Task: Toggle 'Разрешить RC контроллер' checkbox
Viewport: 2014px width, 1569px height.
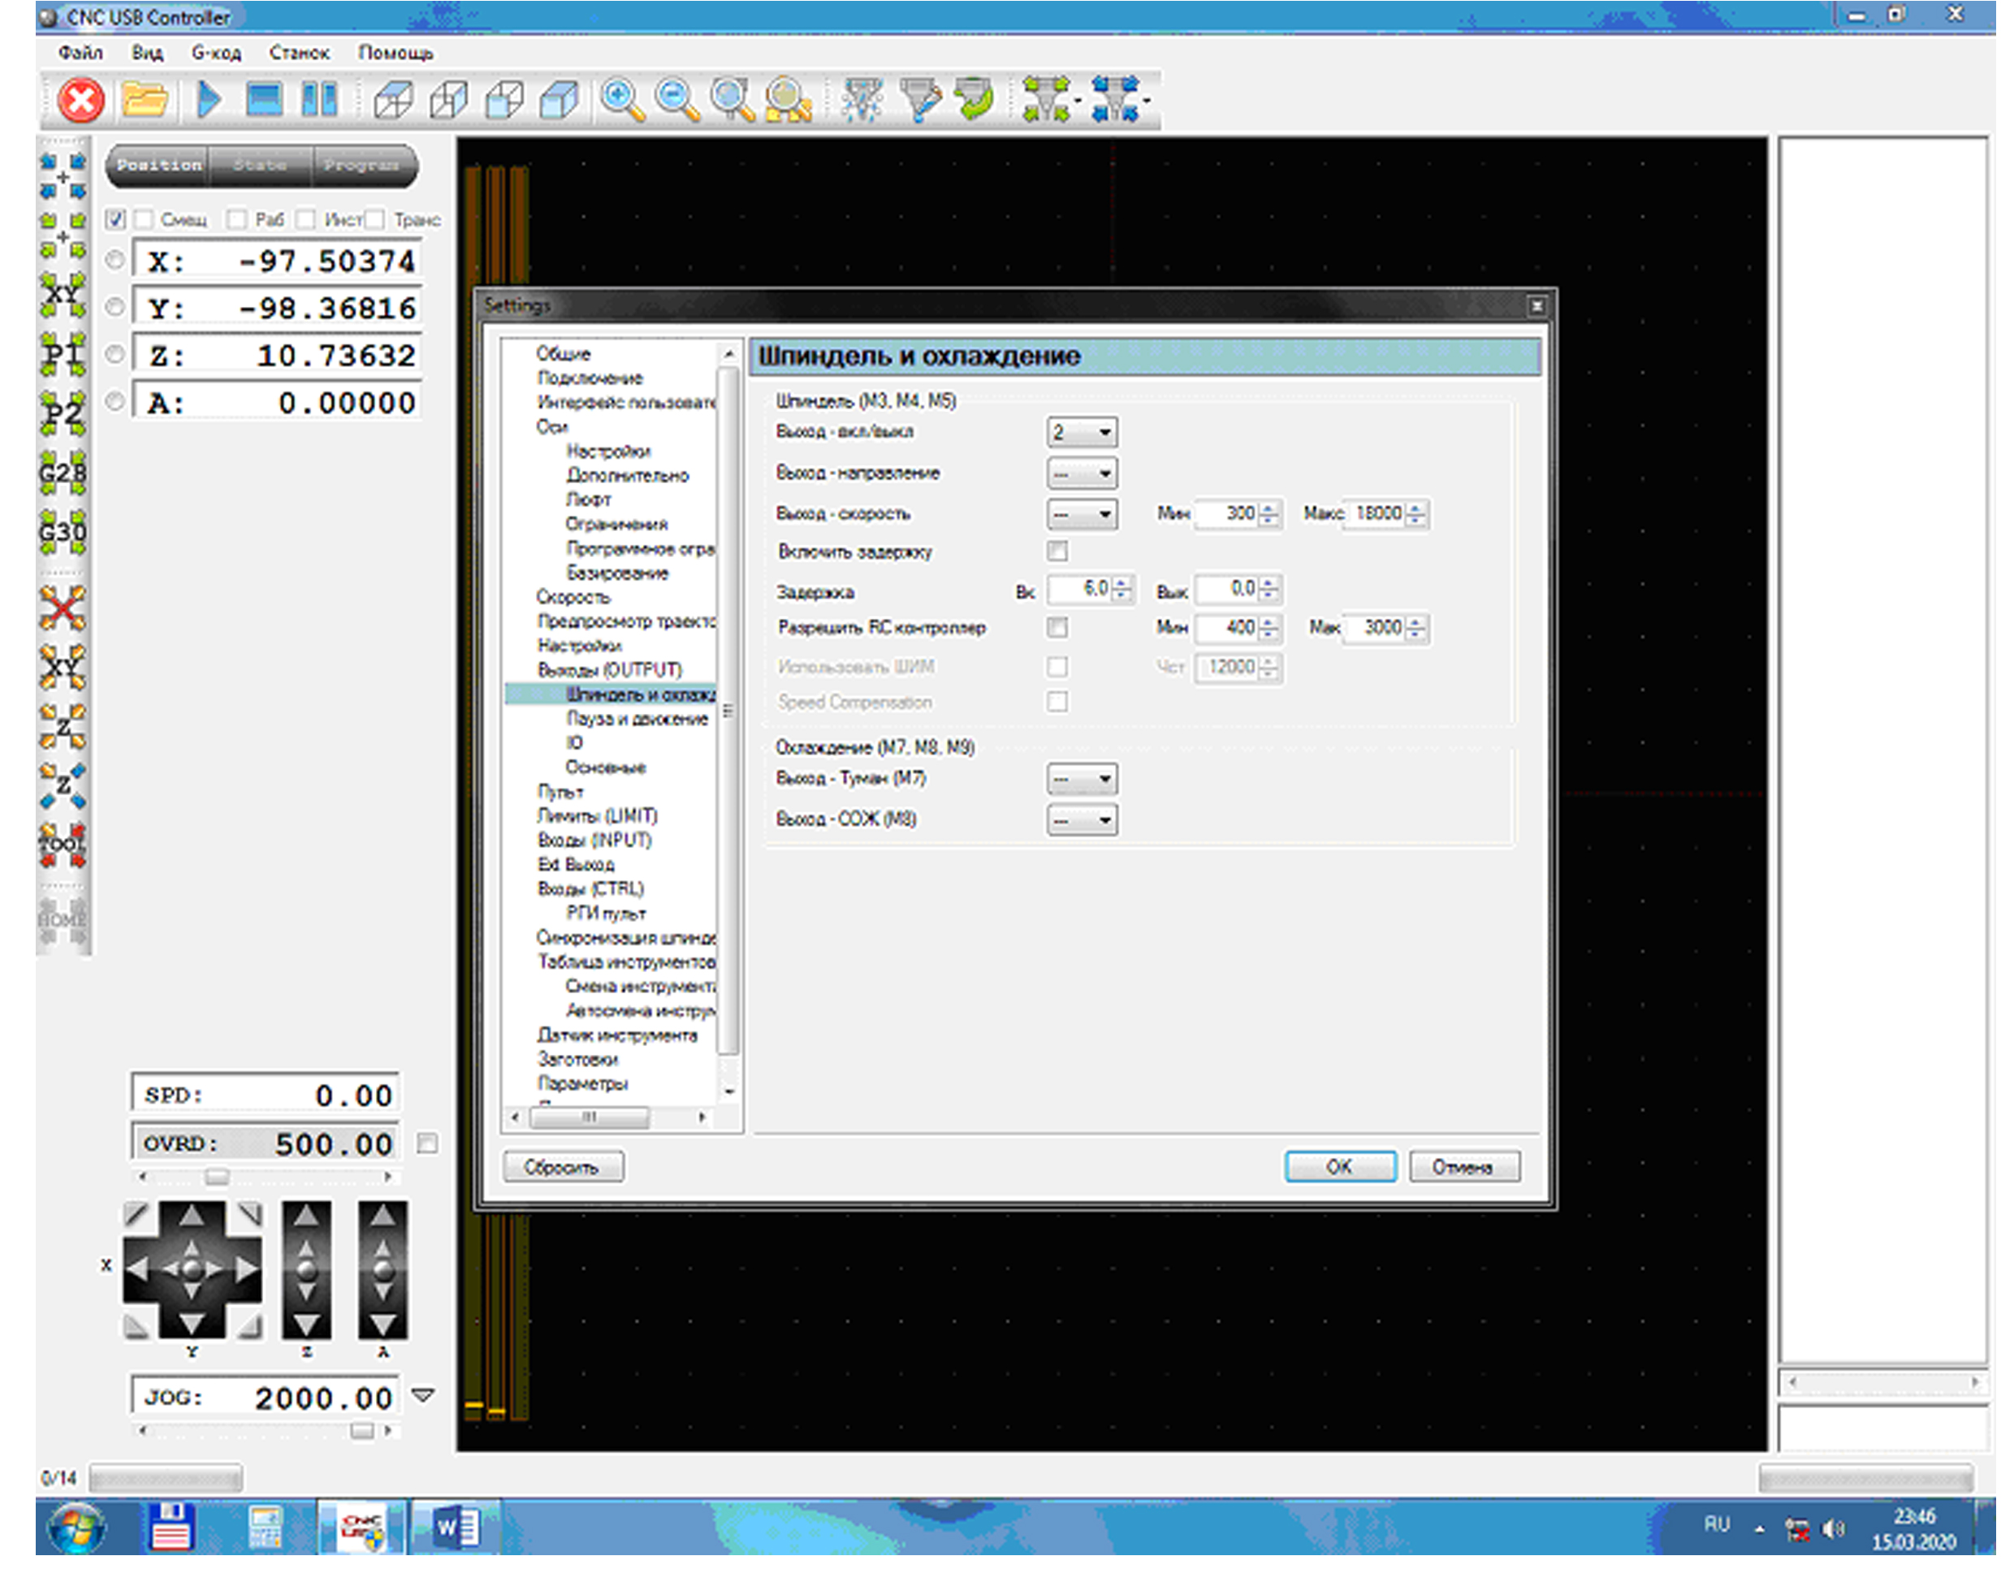Action: point(1057,628)
